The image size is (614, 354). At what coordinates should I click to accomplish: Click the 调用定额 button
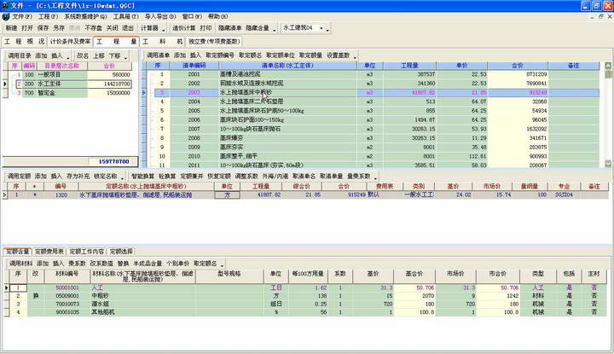click(x=19, y=177)
